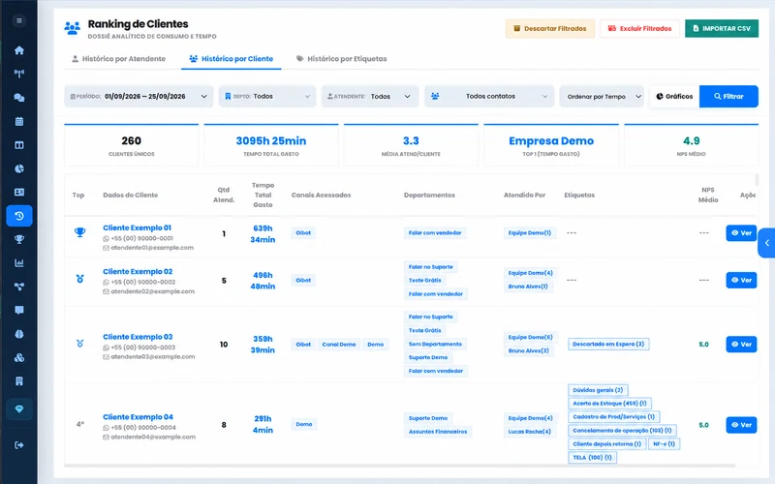
Task: Click the Assuntos Financeiros department badge
Action: tap(438, 432)
